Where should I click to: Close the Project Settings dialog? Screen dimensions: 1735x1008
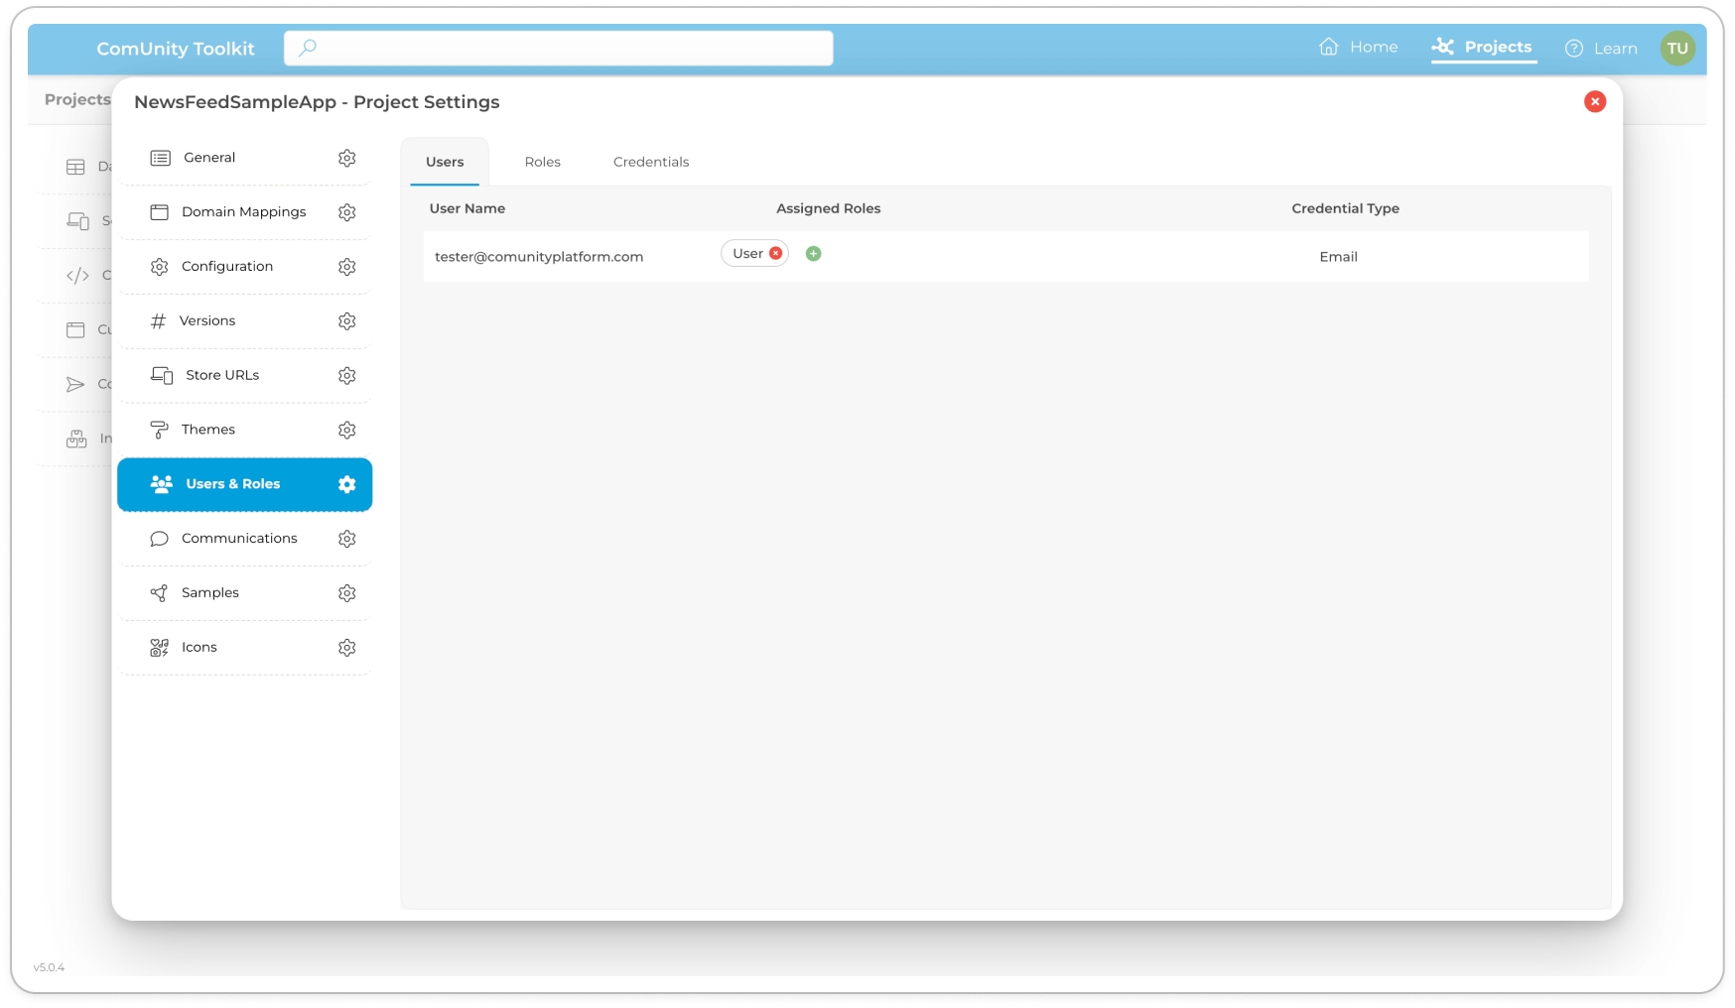click(x=1594, y=102)
